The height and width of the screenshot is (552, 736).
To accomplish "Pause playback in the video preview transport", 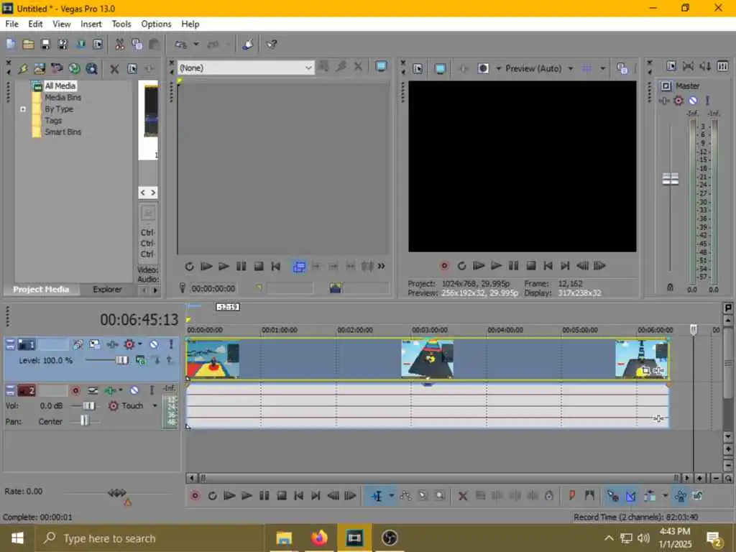I will [x=513, y=266].
